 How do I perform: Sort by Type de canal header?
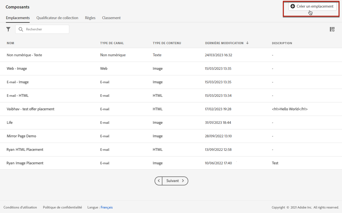click(112, 43)
